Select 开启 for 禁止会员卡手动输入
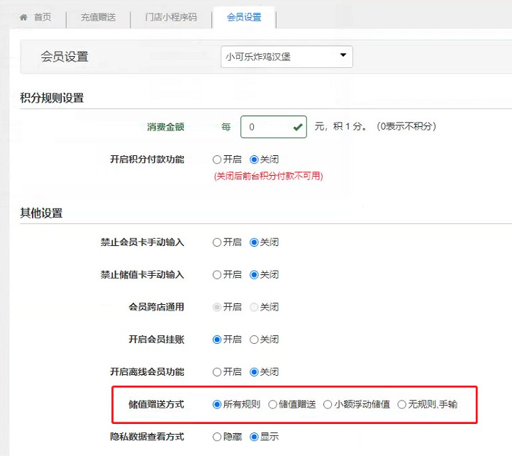 [x=218, y=242]
